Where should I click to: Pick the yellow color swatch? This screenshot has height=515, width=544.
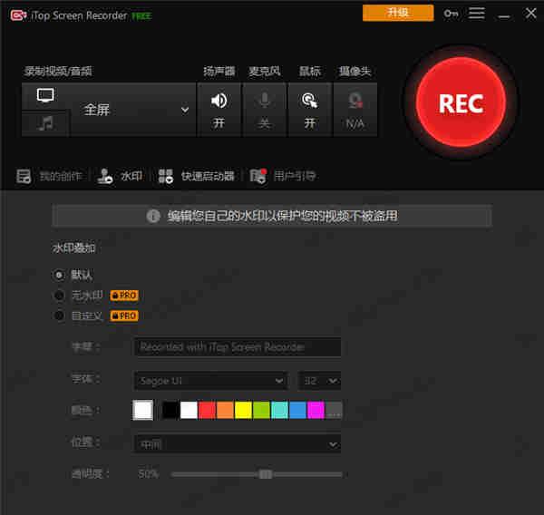pyautogui.click(x=243, y=410)
